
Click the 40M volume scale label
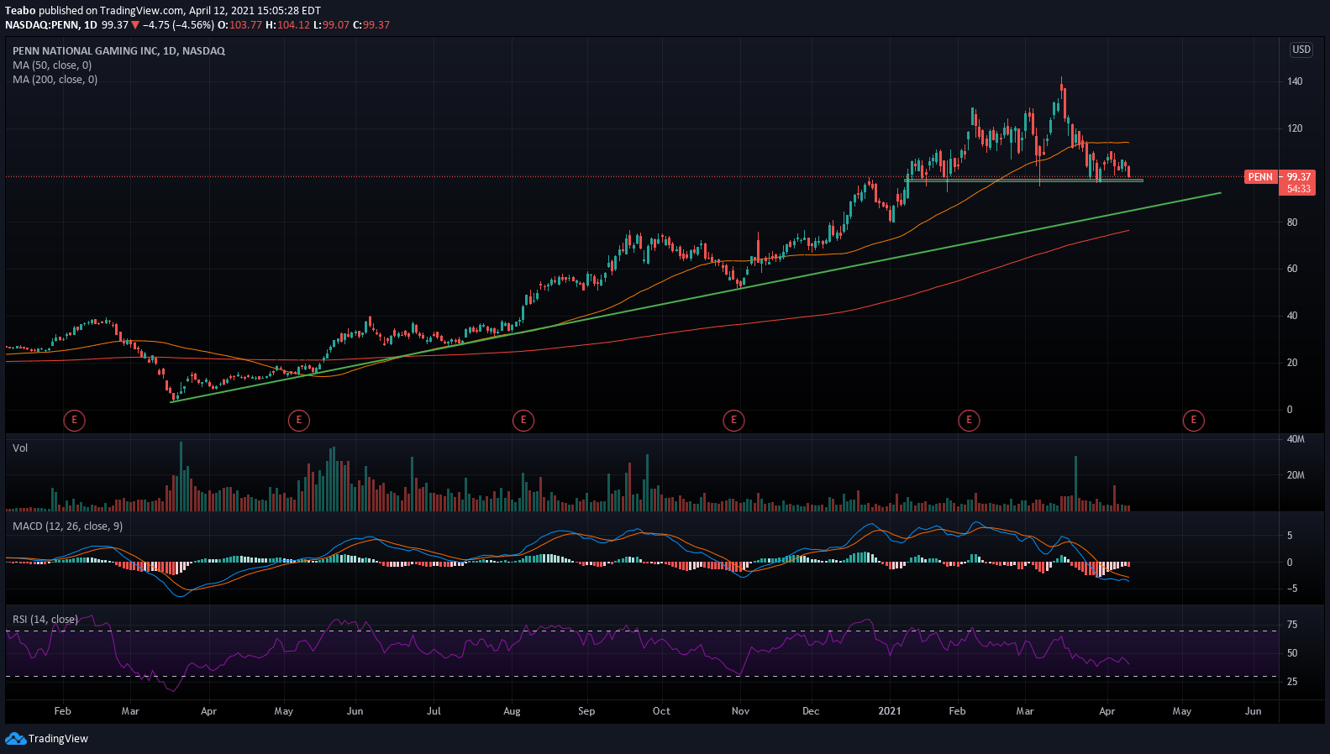pos(1296,439)
